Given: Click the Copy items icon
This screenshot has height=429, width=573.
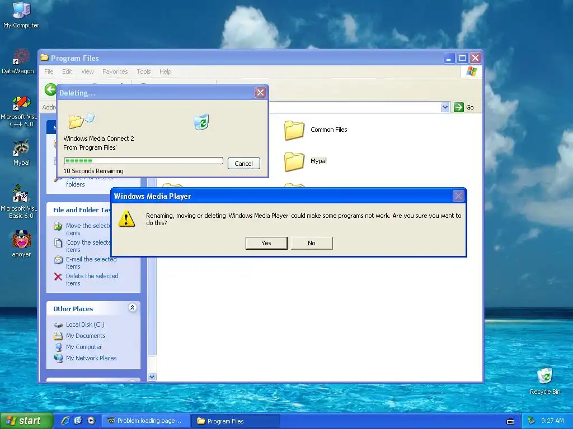Looking at the screenshot, I should (x=58, y=243).
